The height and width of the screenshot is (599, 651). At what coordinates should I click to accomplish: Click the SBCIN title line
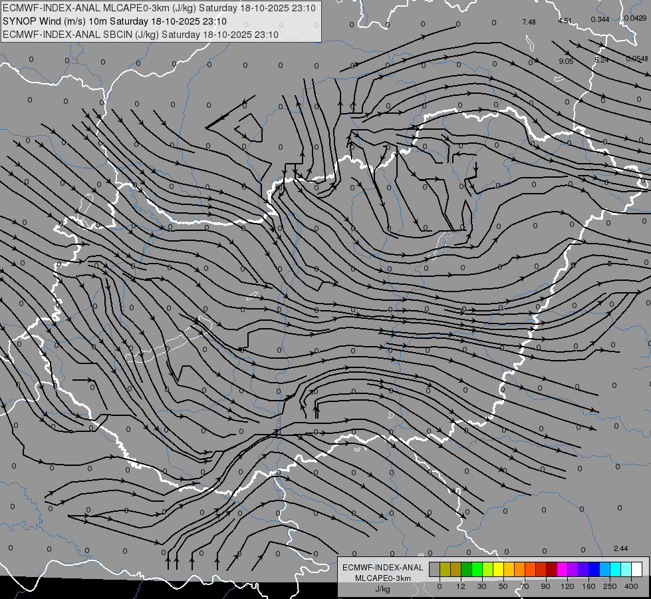[140, 35]
